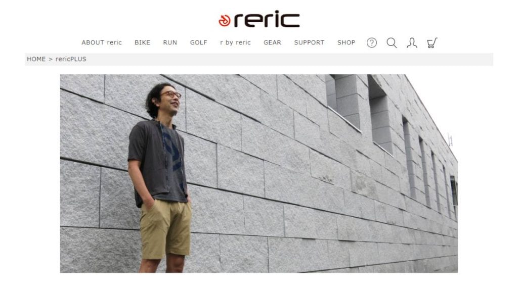Open the shopping cart icon
The width and height of the screenshot is (518, 291).
click(x=432, y=42)
